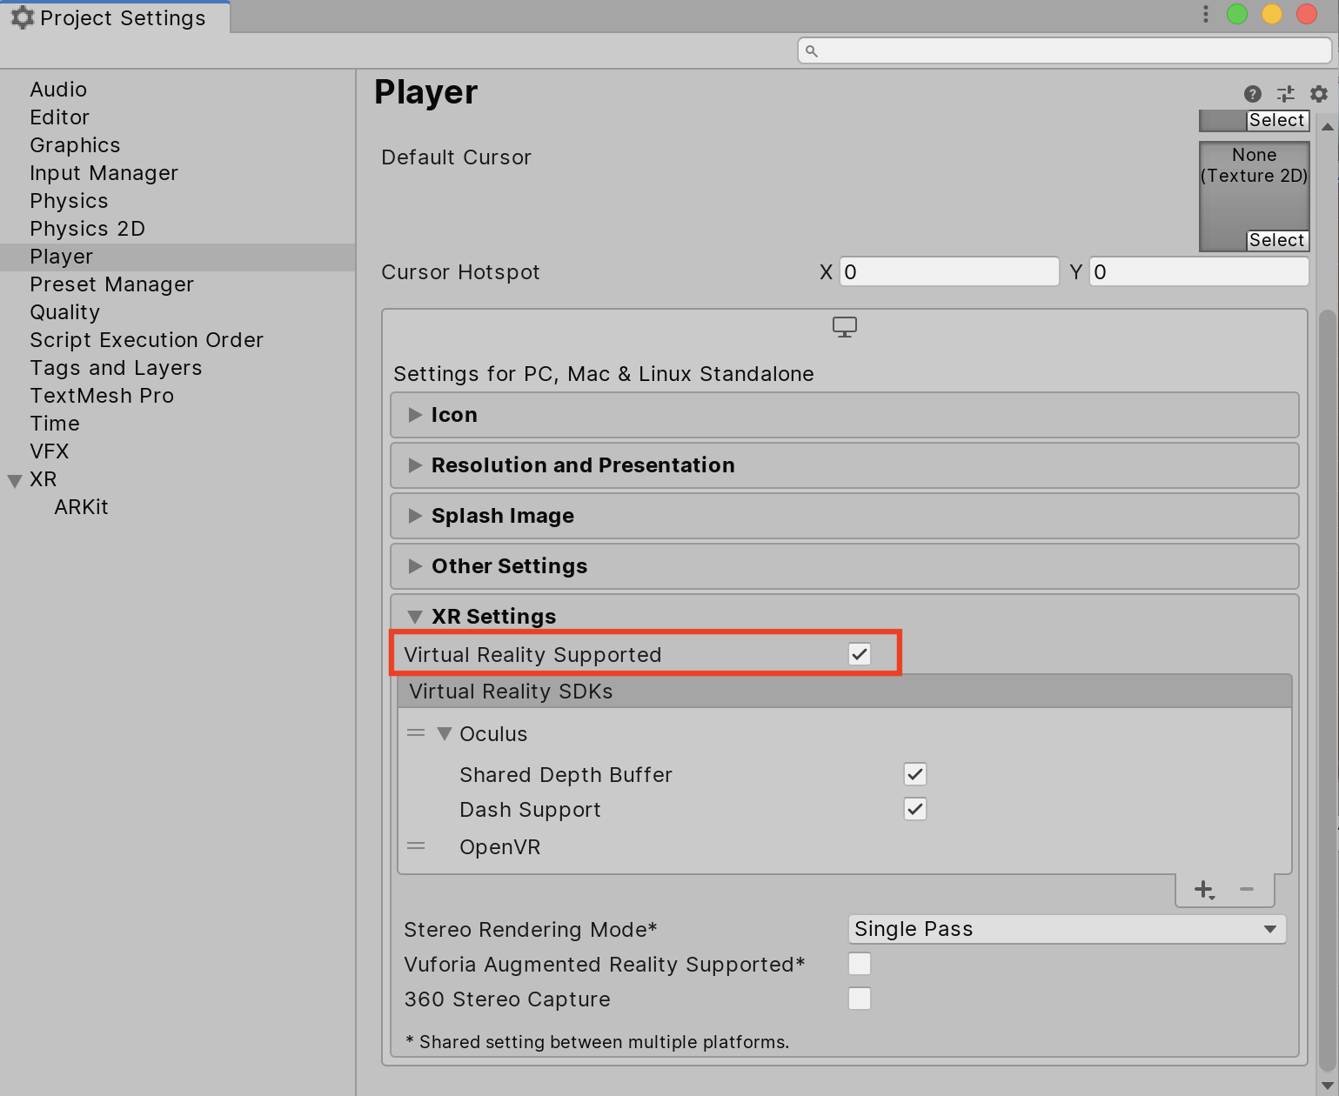Expand the Splash Image section

click(x=845, y=516)
